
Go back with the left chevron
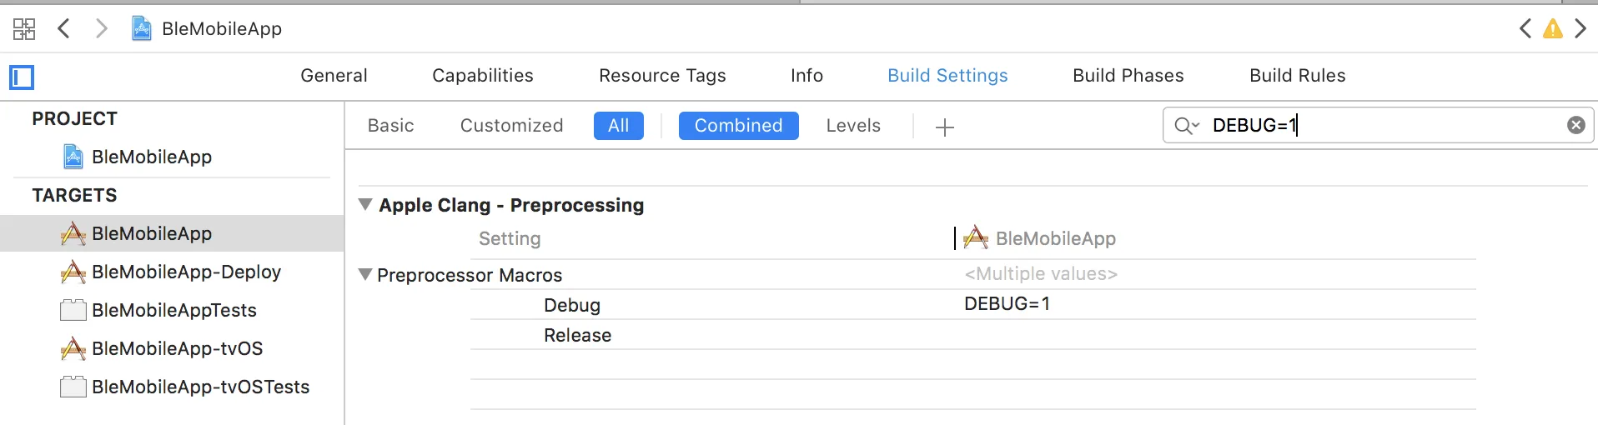click(x=63, y=29)
